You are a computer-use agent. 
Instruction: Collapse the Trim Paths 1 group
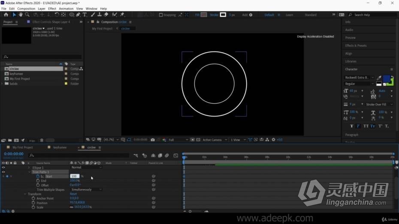pyautogui.click(x=29, y=172)
